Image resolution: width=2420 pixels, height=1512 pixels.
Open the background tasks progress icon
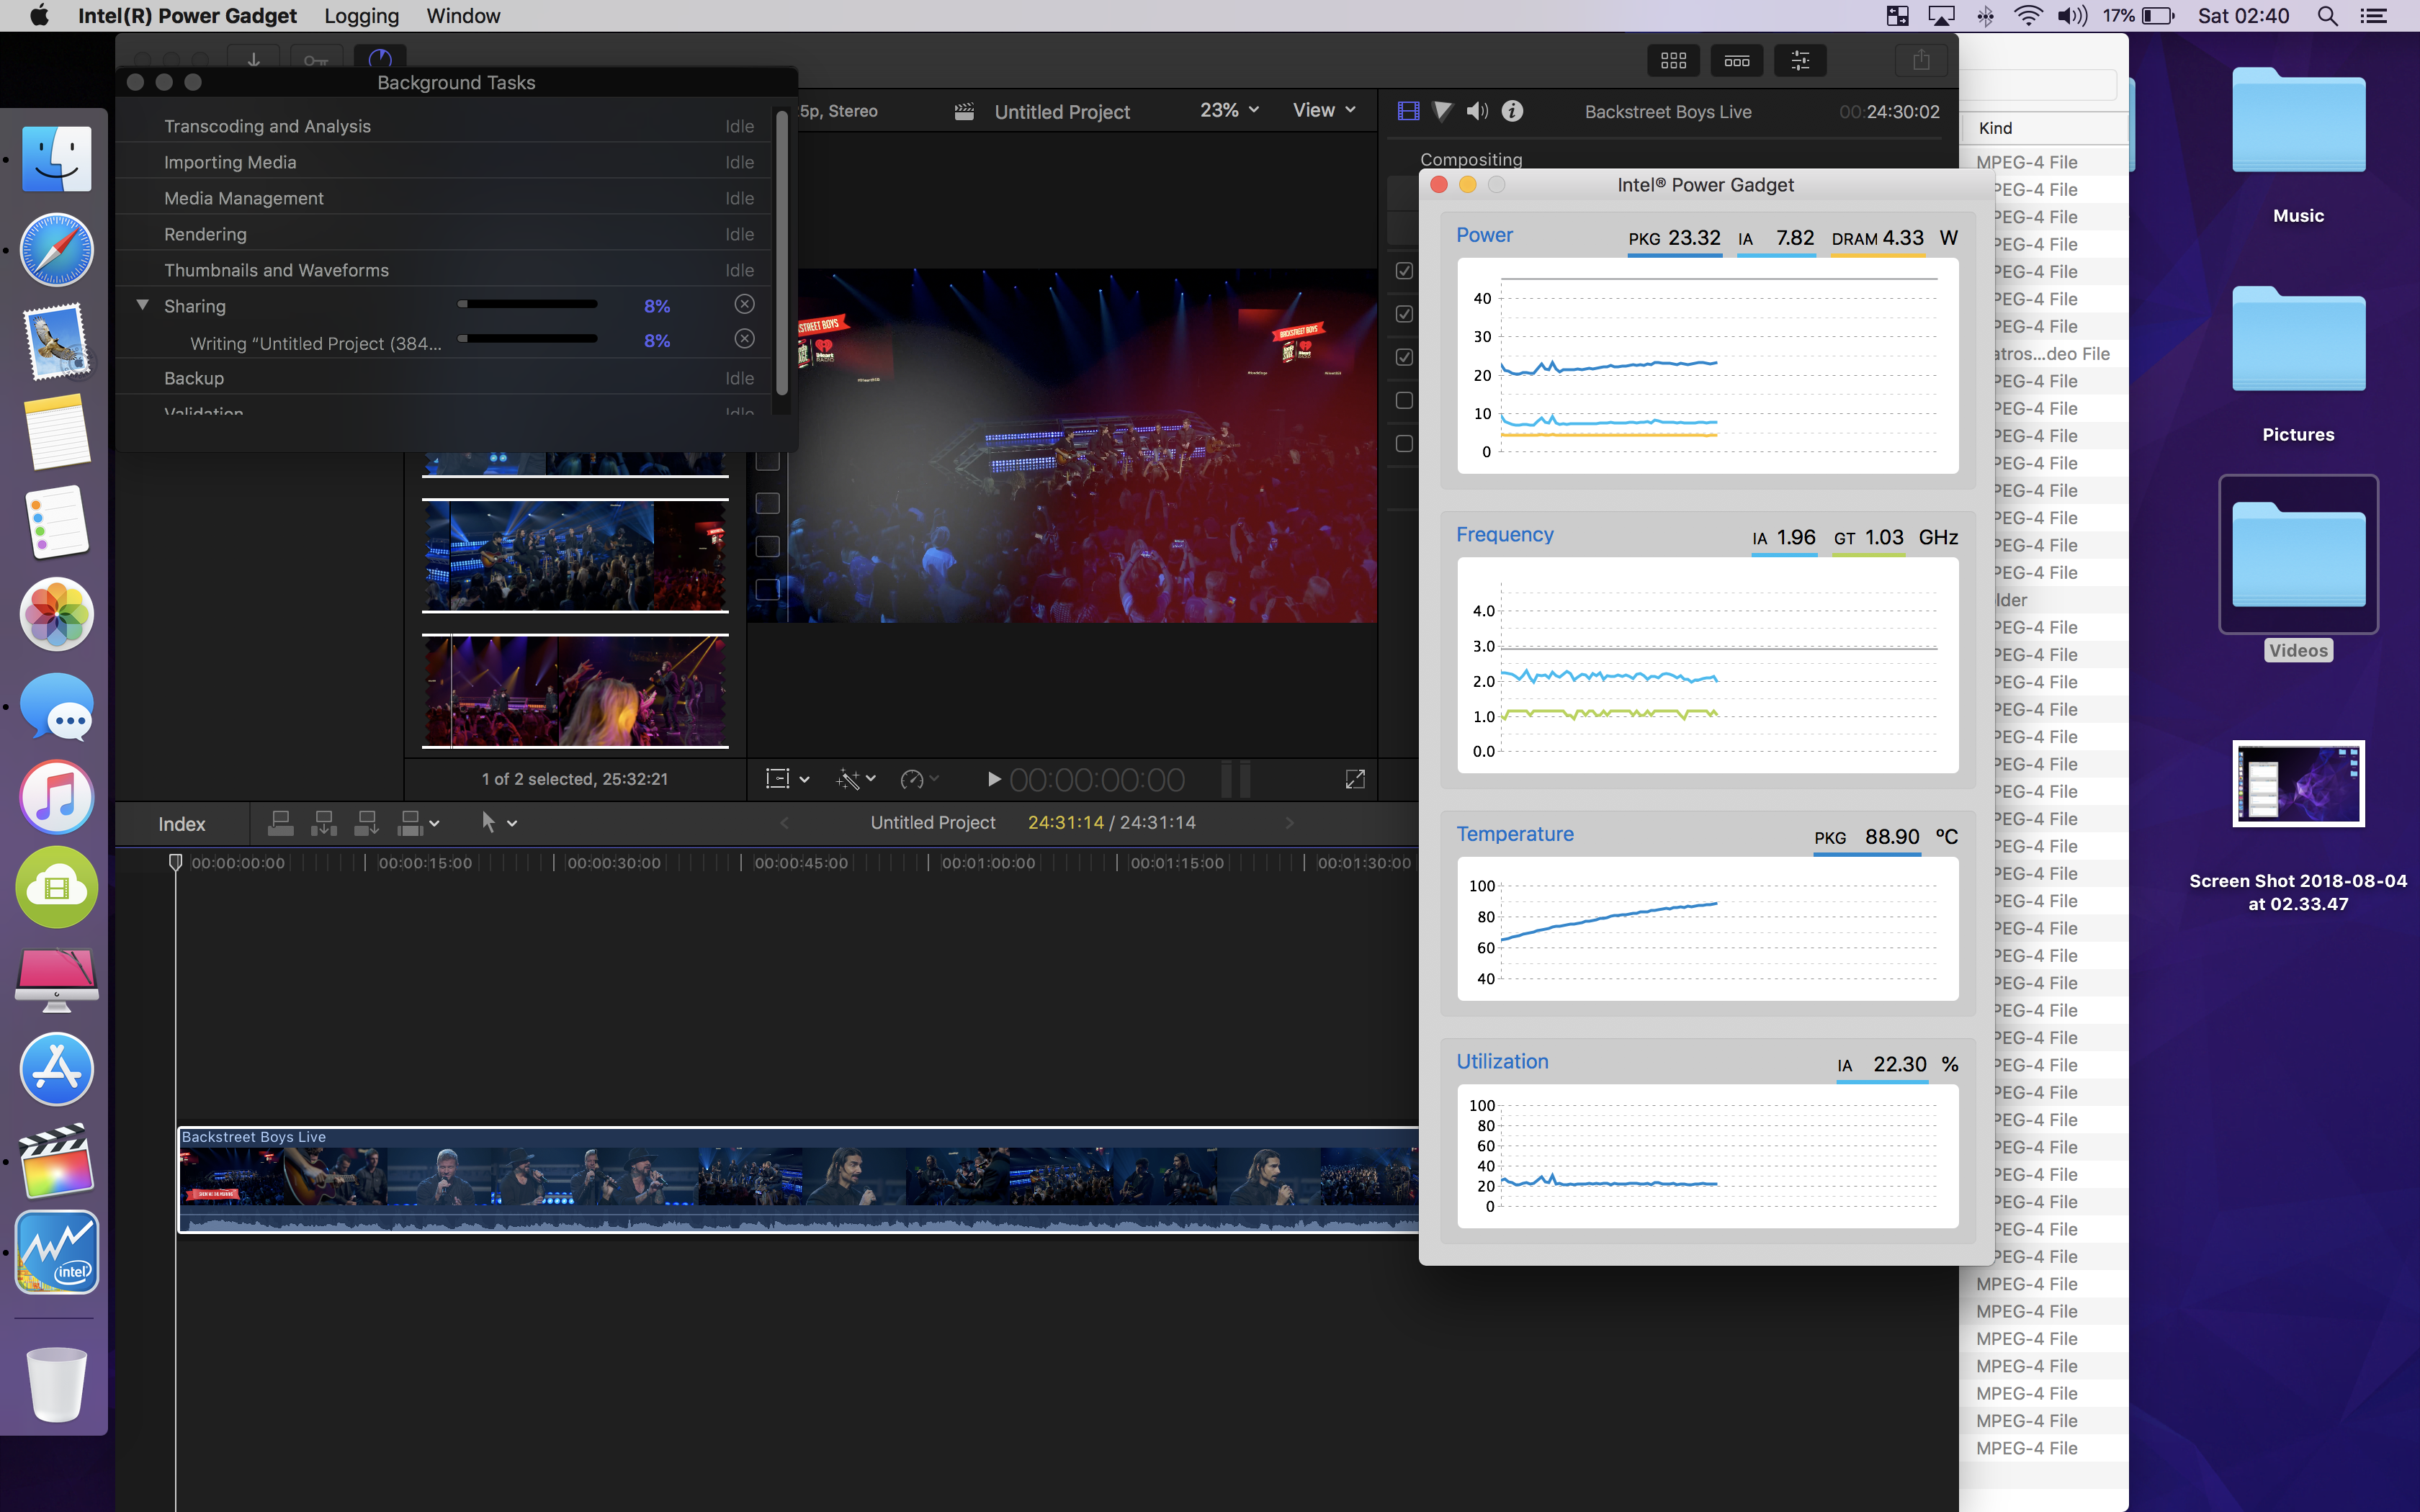[x=380, y=59]
